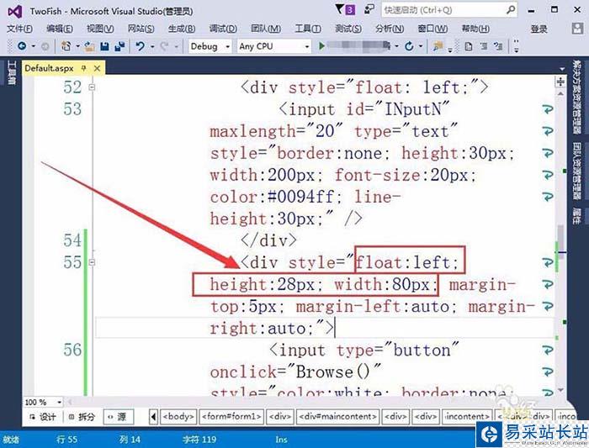Open the 文件(F) menu
This screenshot has width=589, height=448.
[x=19, y=29]
